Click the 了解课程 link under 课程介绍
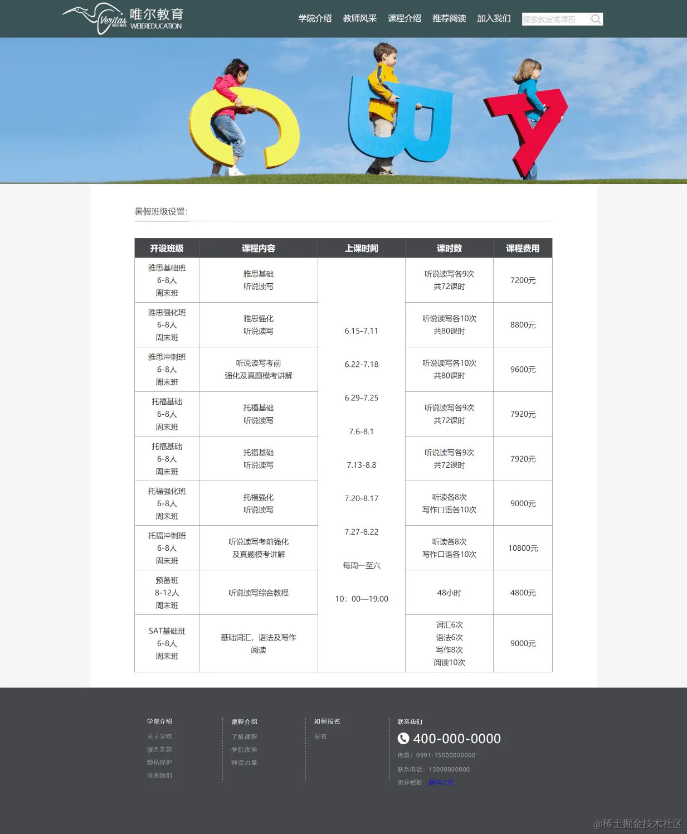 245,736
